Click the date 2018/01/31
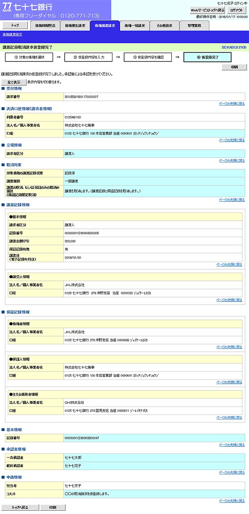Image resolution: width=249 pixels, height=514 pixels. pos(73,257)
